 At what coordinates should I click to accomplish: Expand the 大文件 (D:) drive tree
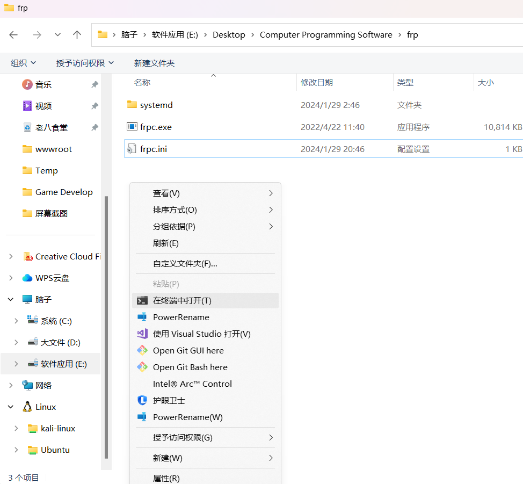(16, 342)
